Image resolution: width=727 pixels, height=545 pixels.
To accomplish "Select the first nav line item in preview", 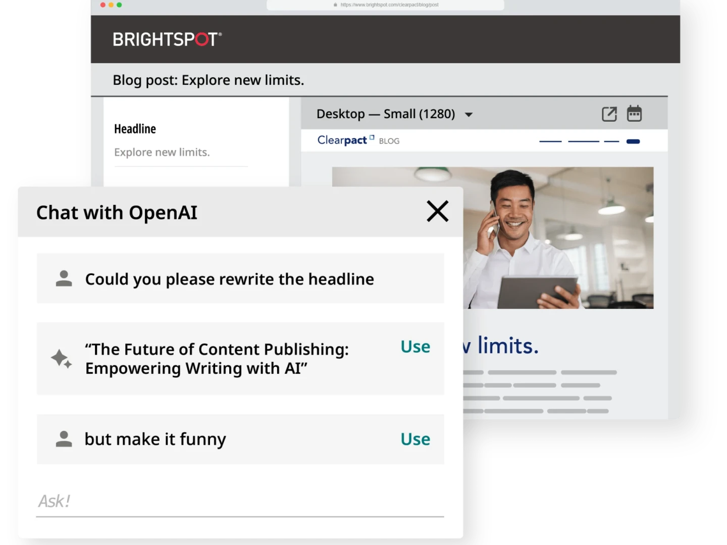I will tap(550, 142).
